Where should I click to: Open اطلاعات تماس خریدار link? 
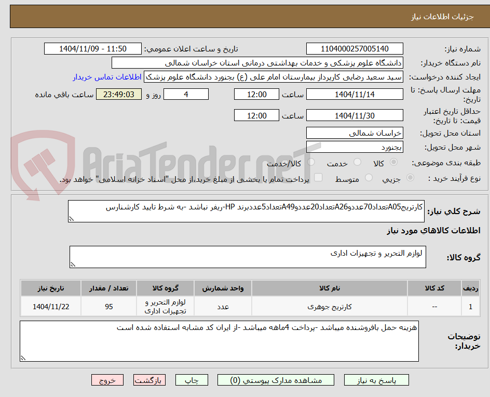pos(107,77)
